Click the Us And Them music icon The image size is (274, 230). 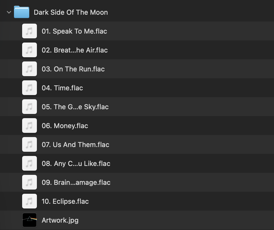(x=30, y=145)
